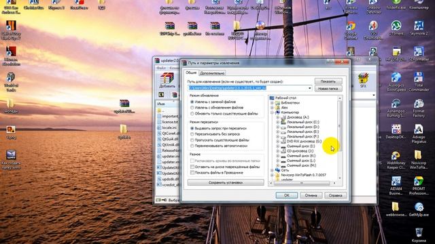The height and width of the screenshot is (244, 435).
Task: Click the Сохранить установки button
Action: pos(226,182)
